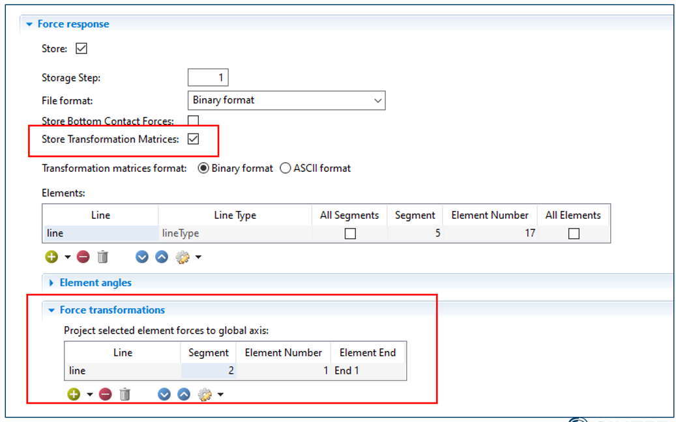Select ASCII format radio button
The width and height of the screenshot is (676, 422).
click(x=286, y=168)
